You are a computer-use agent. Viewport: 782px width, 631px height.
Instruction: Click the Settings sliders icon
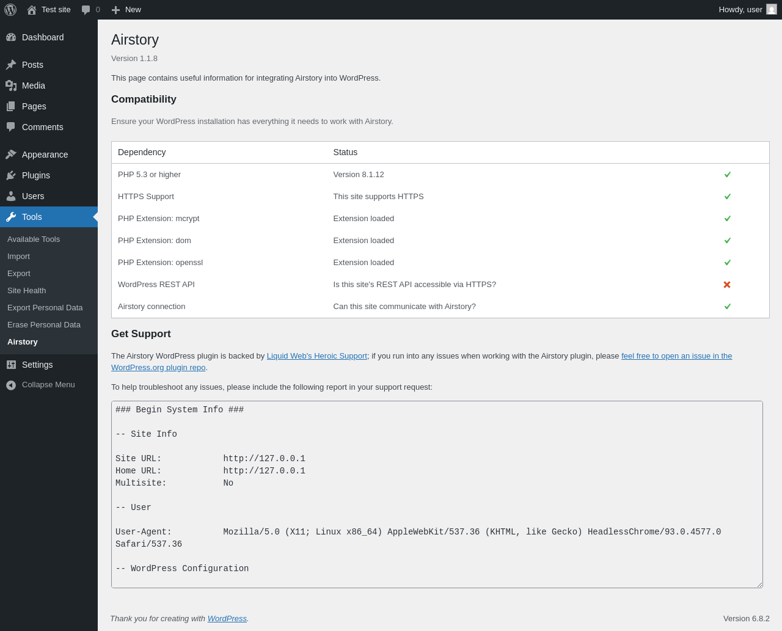click(11, 365)
